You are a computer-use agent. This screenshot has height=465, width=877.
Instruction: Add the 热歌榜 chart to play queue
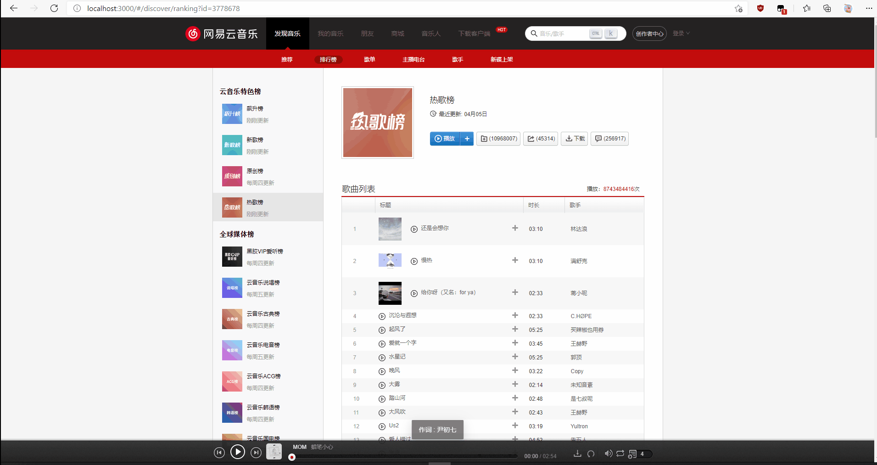[467, 139]
